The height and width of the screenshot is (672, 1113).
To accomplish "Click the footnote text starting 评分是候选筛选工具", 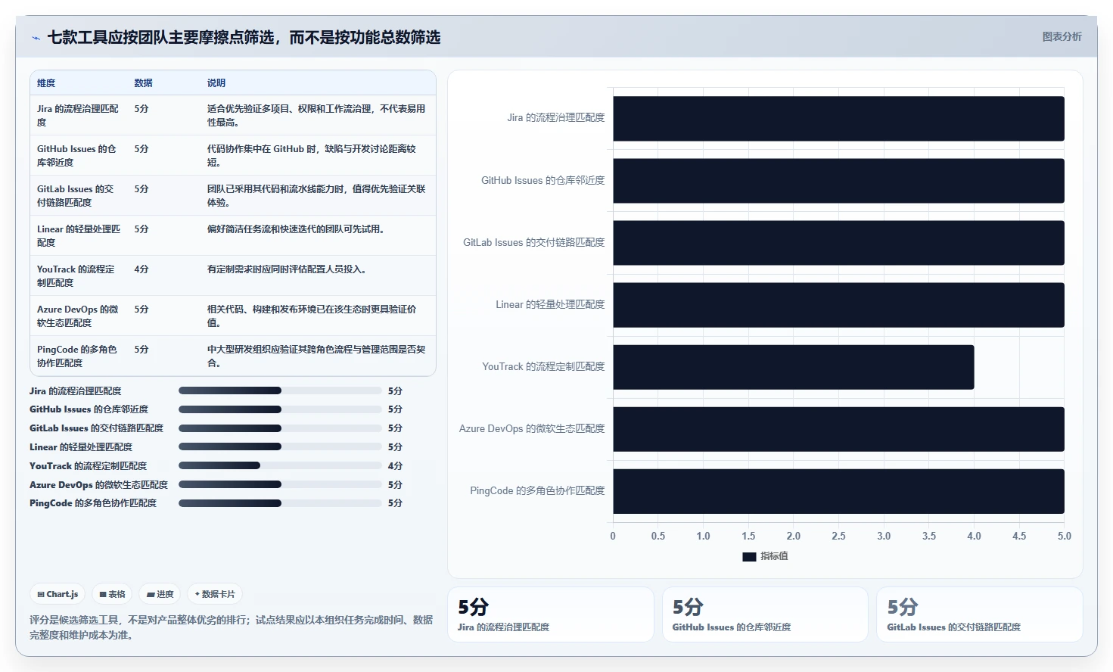I will coord(231,627).
